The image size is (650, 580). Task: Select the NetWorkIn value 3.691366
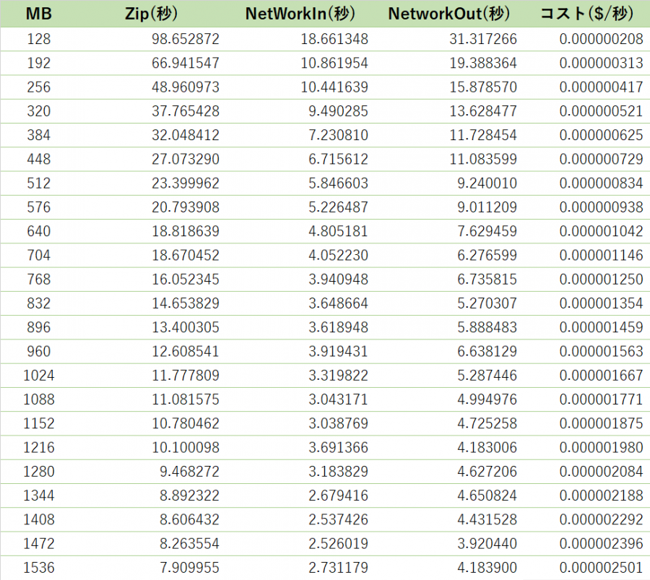click(x=338, y=448)
